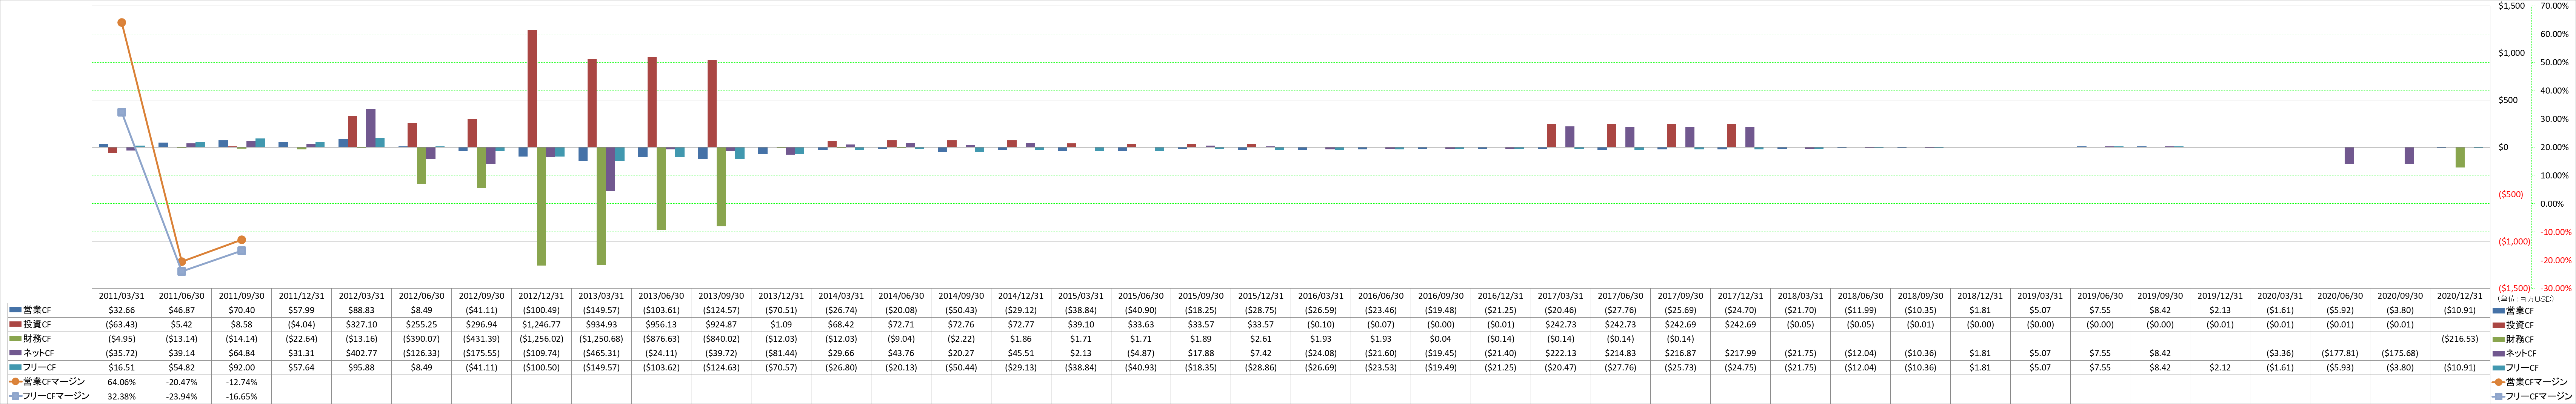
Task: Click the green 財務CF bar at 2013/03/31
Action: [601, 206]
